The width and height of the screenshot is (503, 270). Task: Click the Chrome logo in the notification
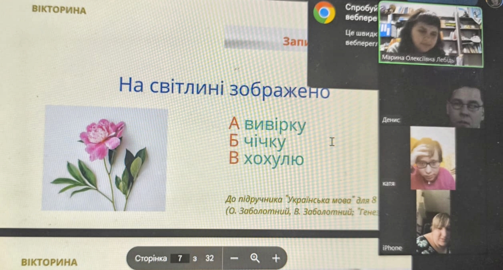324,13
